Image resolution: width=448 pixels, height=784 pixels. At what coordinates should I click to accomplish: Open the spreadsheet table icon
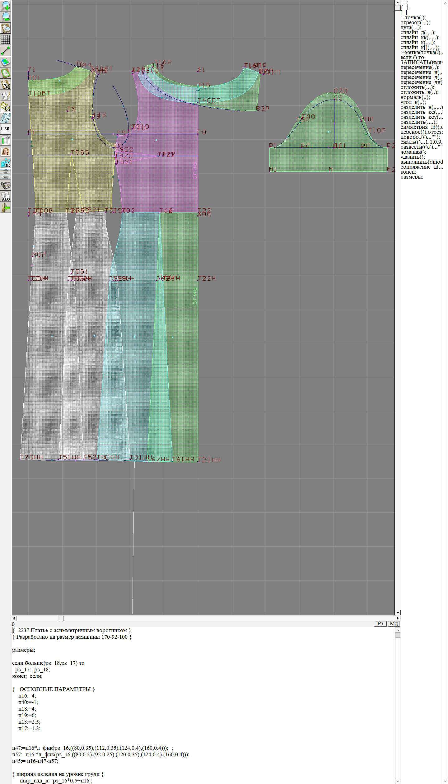pos(6,140)
